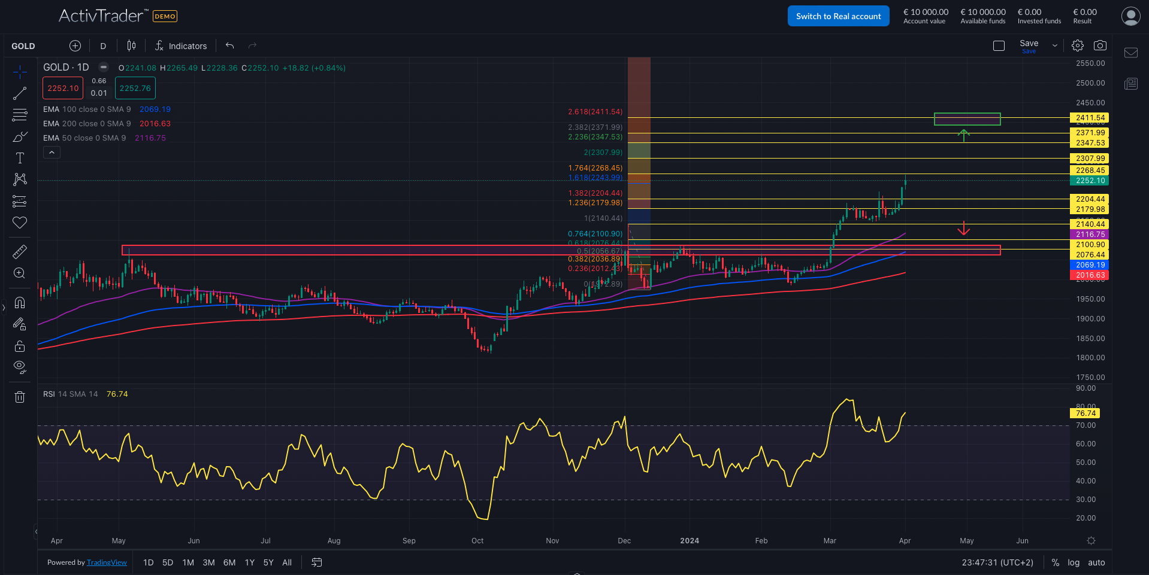Open the TradingView link
The height and width of the screenshot is (575, 1149).
pyautogui.click(x=107, y=562)
